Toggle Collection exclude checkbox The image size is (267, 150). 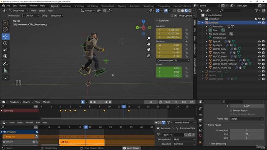256,19
